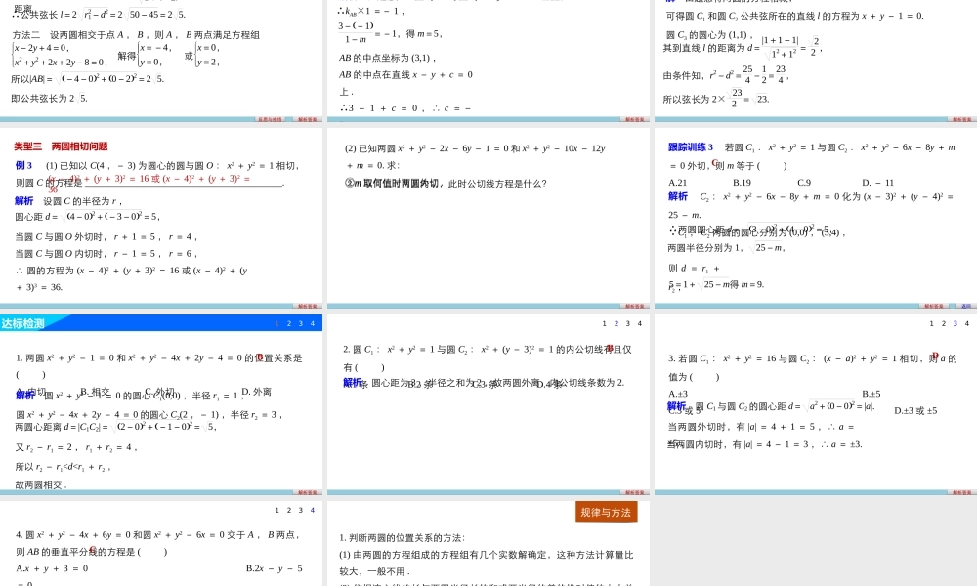The image size is (977, 586).
Task: Choose page 1 on question 4 slide
Action: click(x=277, y=510)
